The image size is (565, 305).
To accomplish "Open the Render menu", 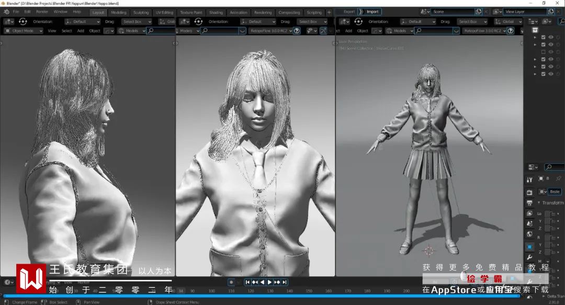I will coord(42,12).
